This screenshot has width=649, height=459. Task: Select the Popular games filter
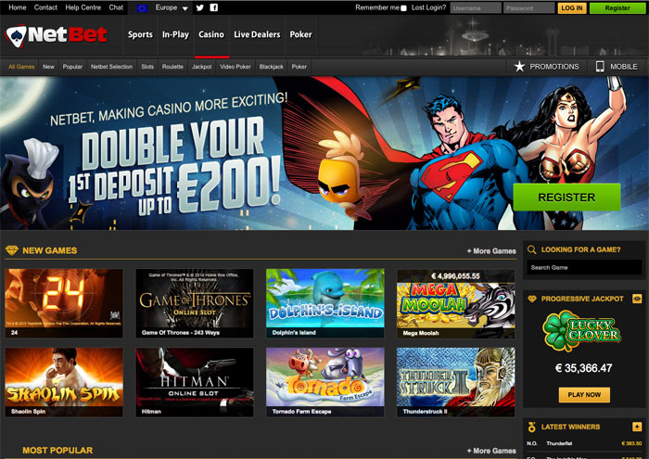coord(72,67)
